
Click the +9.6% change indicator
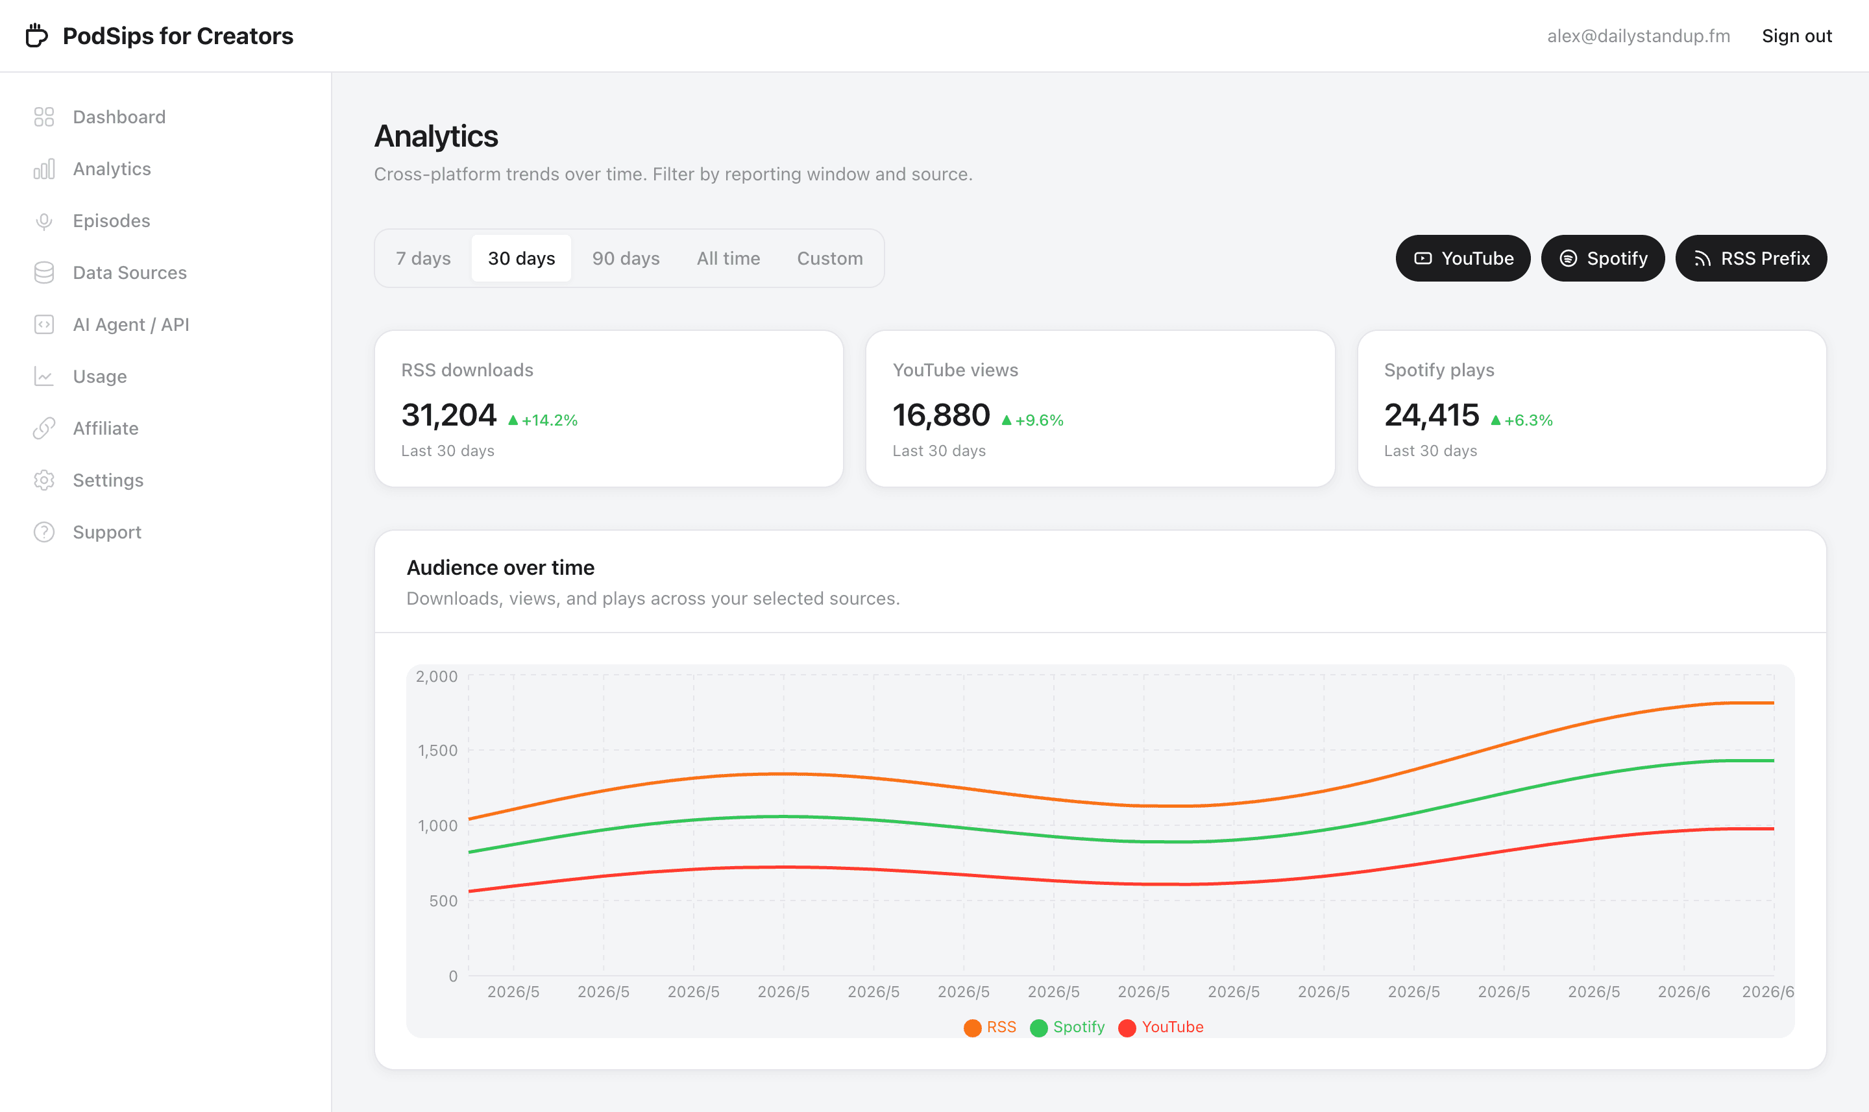(x=1032, y=420)
